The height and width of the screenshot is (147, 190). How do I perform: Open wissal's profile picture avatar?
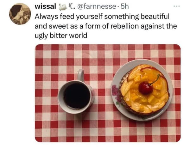tap(20, 14)
